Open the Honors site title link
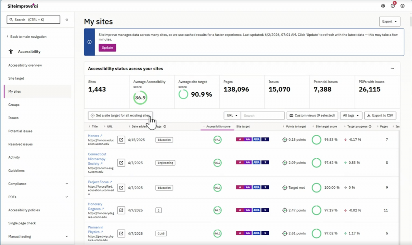Viewport: 412px width, 245px height. click(x=95, y=136)
